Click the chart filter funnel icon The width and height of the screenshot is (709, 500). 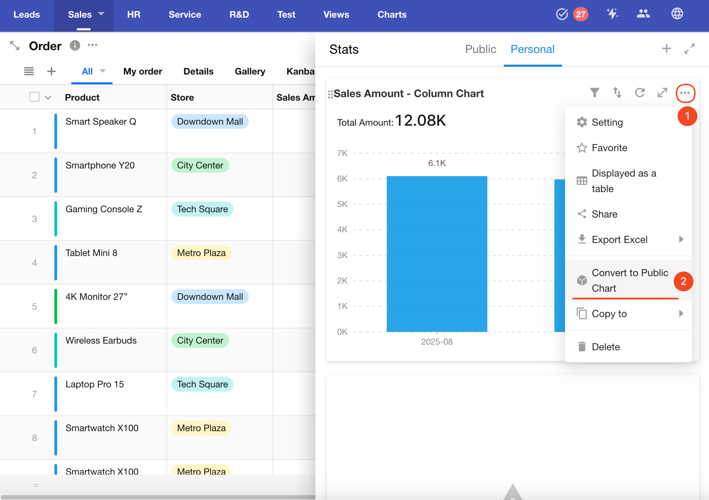coord(594,93)
